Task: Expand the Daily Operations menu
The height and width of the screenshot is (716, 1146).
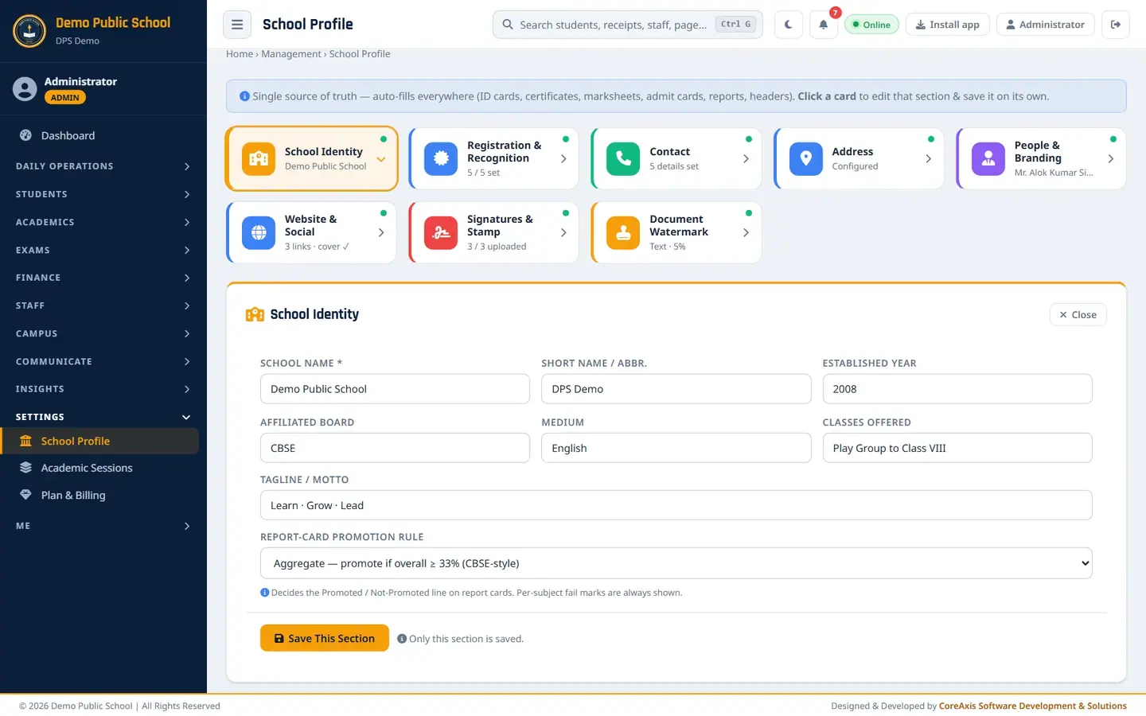Action: click(x=103, y=166)
